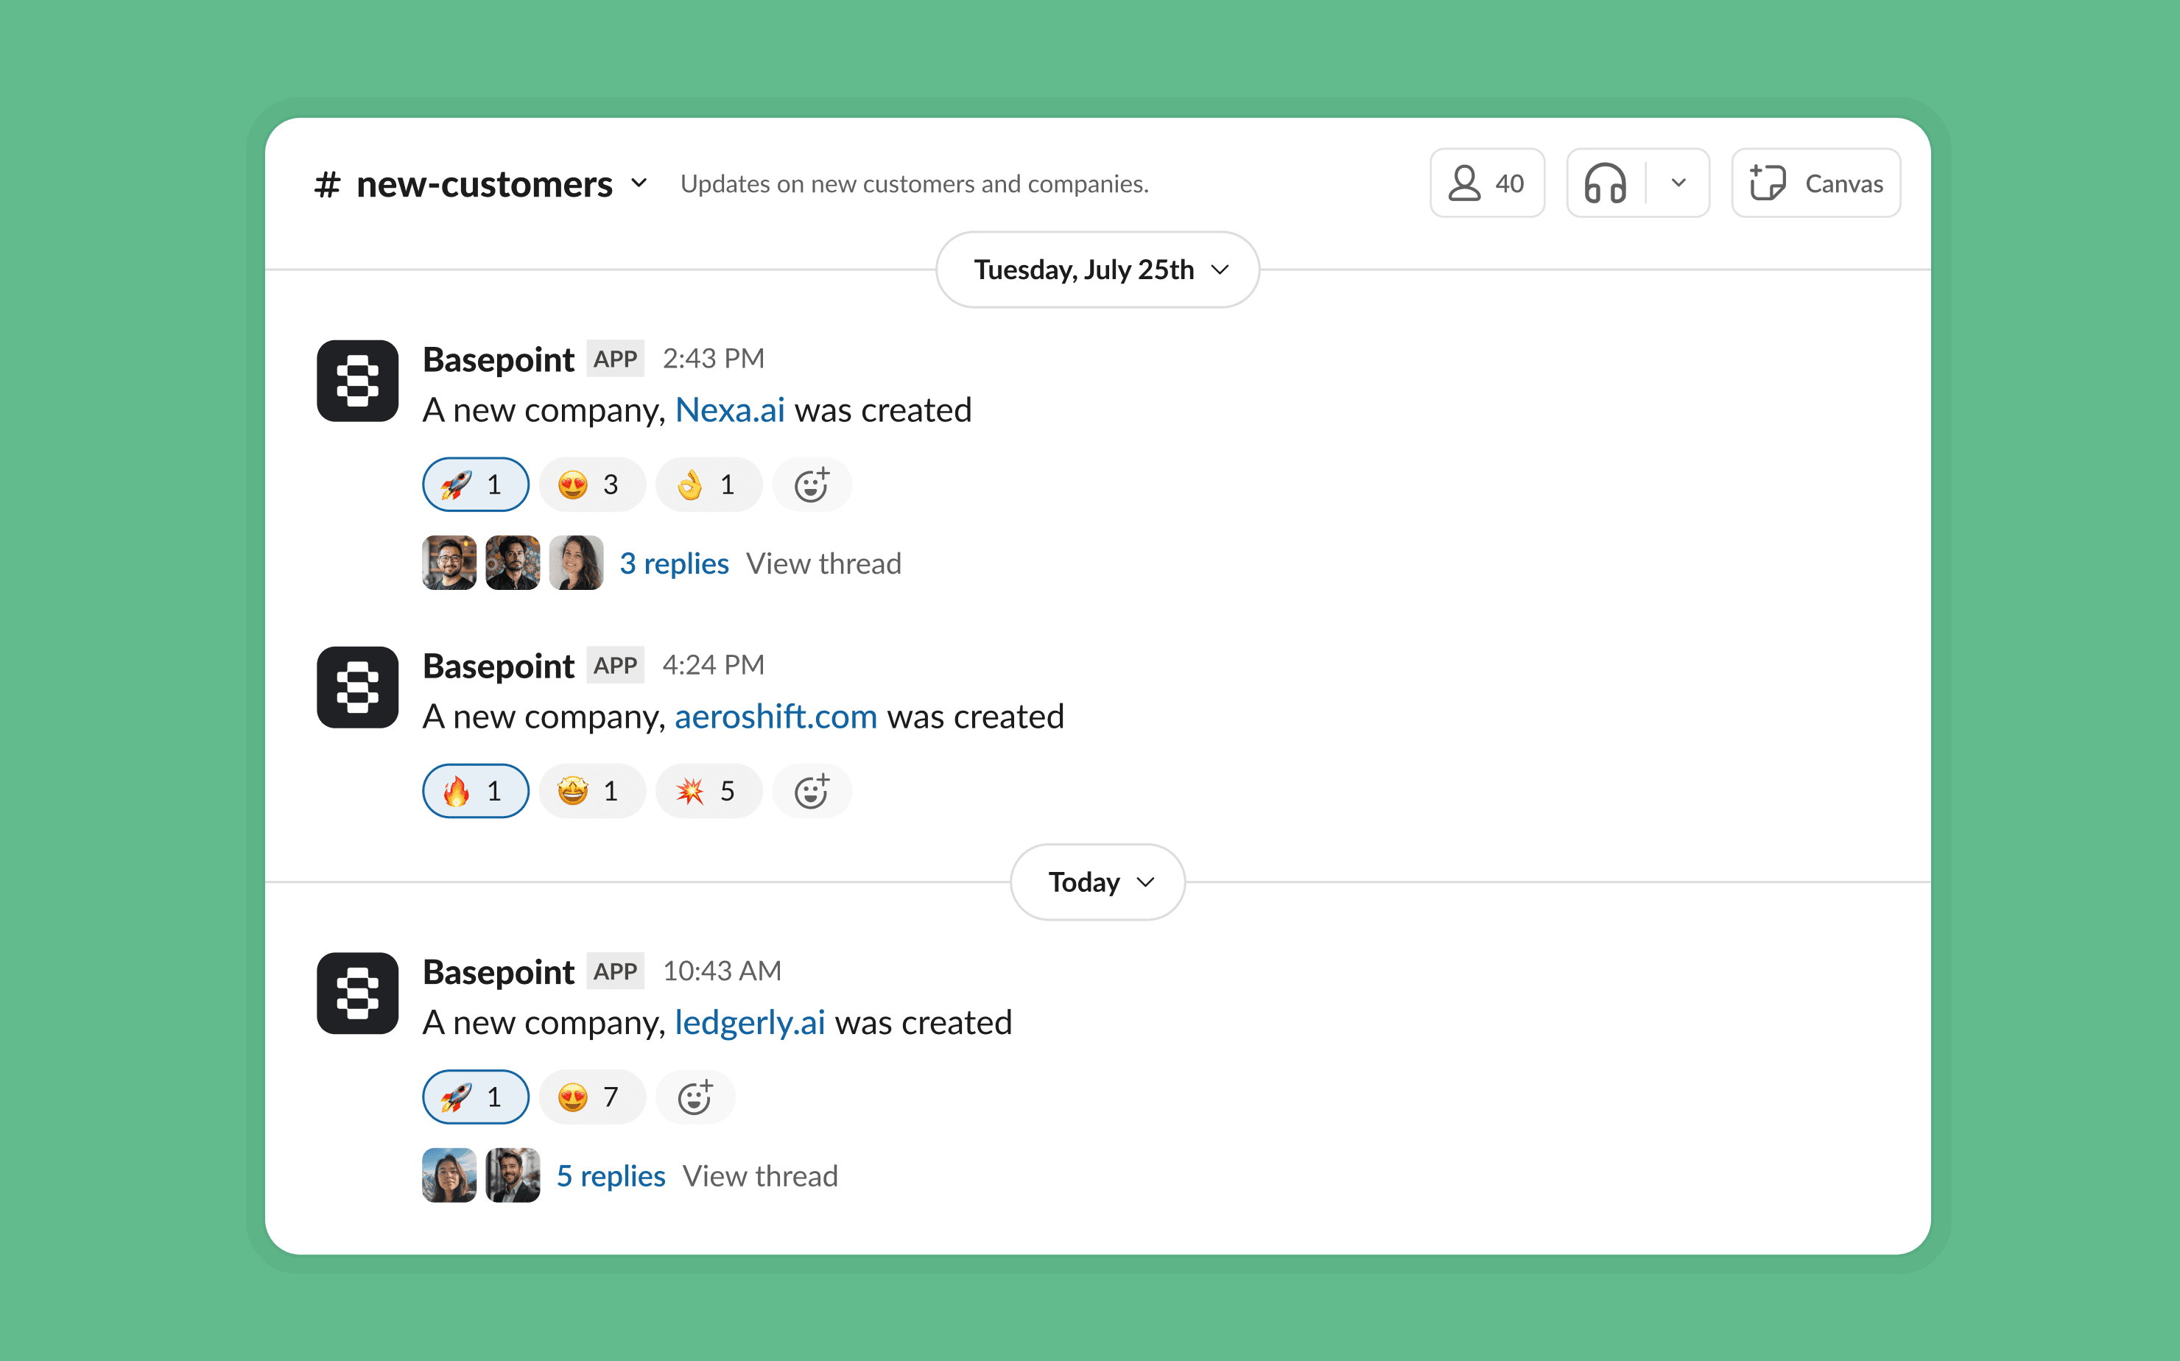The width and height of the screenshot is (2180, 1361).
Task: Open the huddle options chevron dropdown
Action: (x=1678, y=183)
